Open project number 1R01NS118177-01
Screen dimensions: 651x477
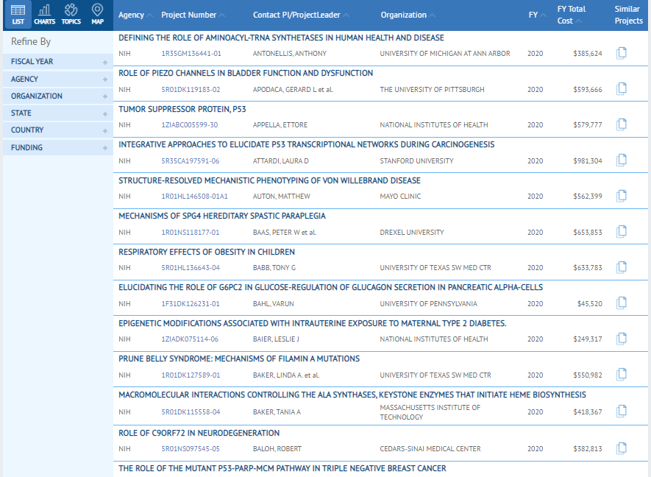[x=191, y=233]
